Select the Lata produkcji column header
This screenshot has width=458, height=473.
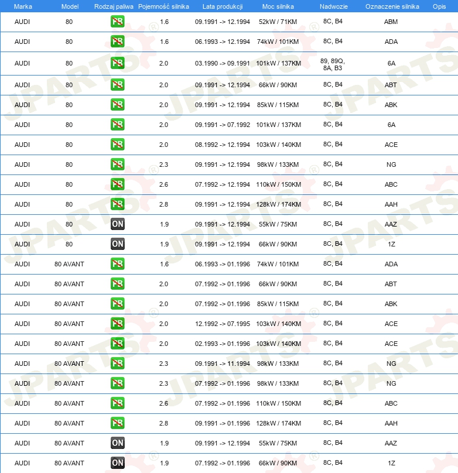(223, 6)
